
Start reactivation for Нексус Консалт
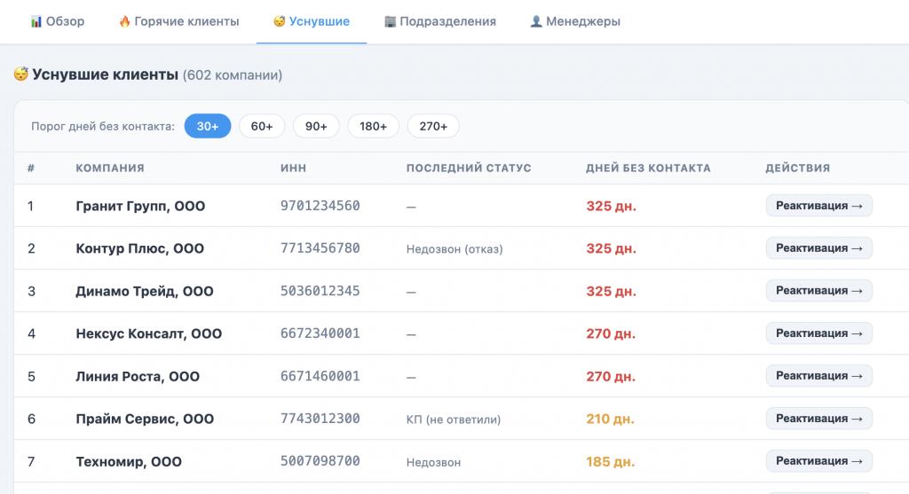pyautogui.click(x=818, y=333)
